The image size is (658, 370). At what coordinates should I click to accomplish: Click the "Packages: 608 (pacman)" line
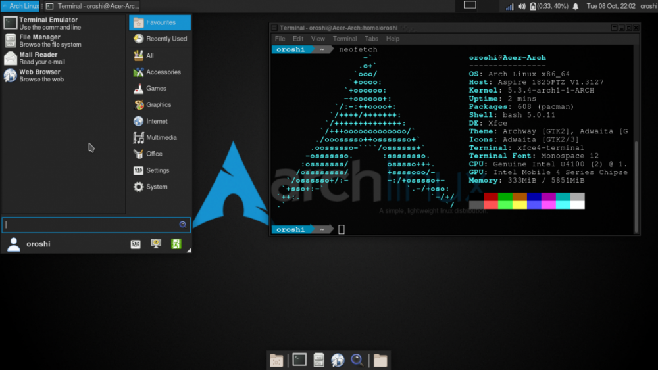521,106
